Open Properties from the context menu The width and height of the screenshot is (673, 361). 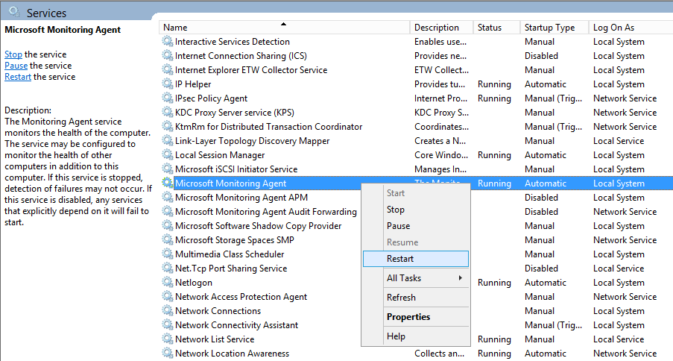(x=408, y=317)
